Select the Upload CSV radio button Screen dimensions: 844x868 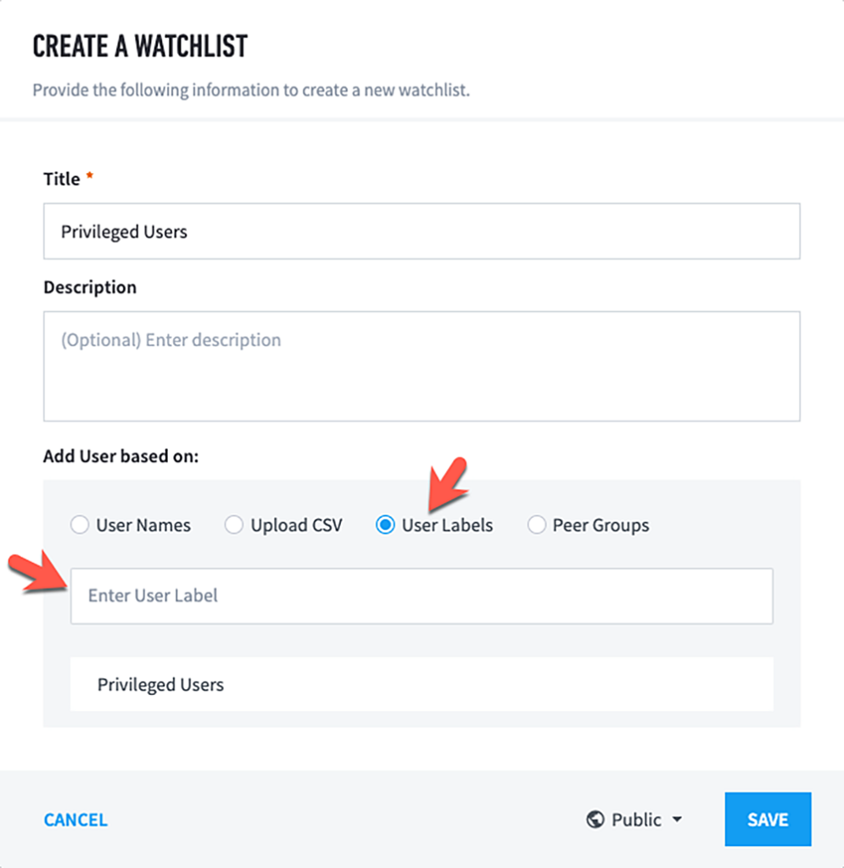tap(234, 525)
